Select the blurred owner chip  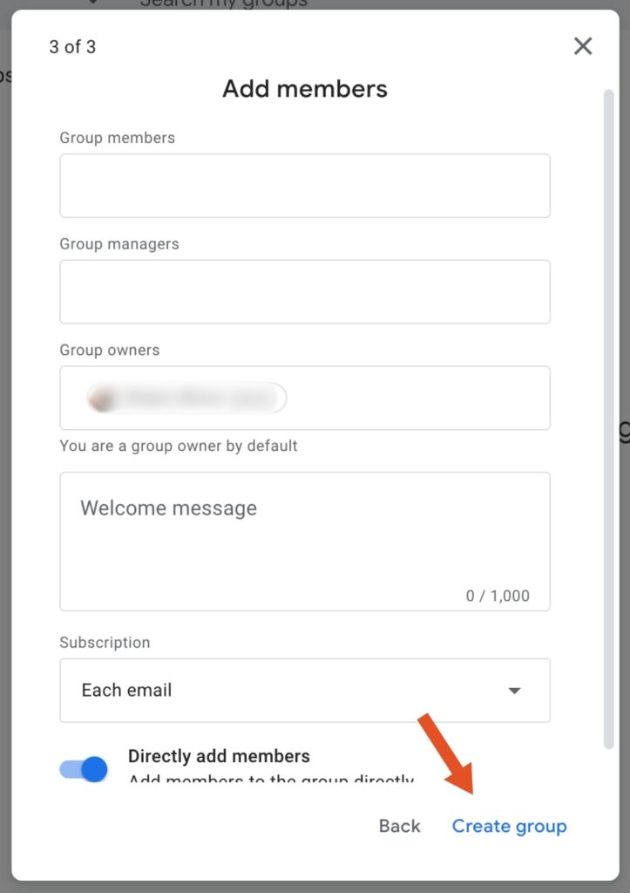coord(186,398)
